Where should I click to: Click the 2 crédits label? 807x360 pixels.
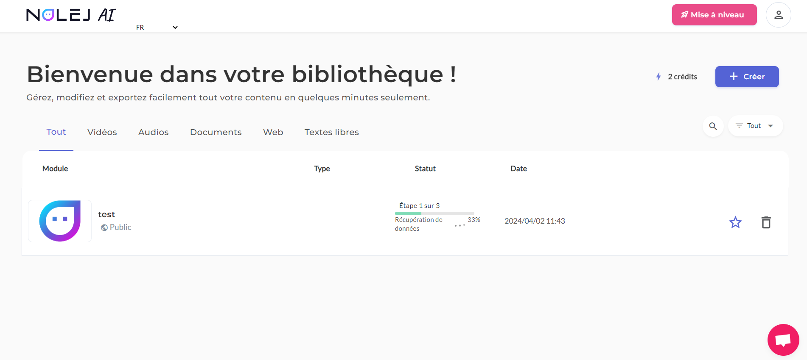click(x=682, y=77)
